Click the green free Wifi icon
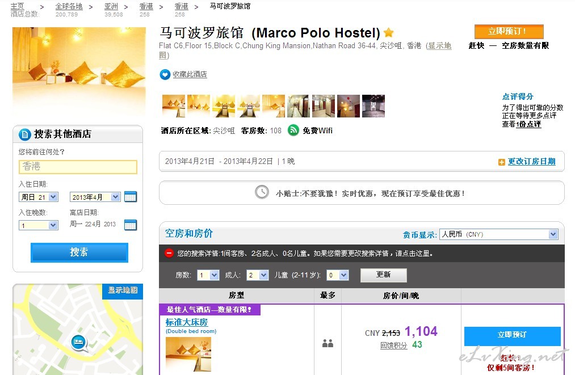This screenshot has height=375, width=575. pos(293,130)
